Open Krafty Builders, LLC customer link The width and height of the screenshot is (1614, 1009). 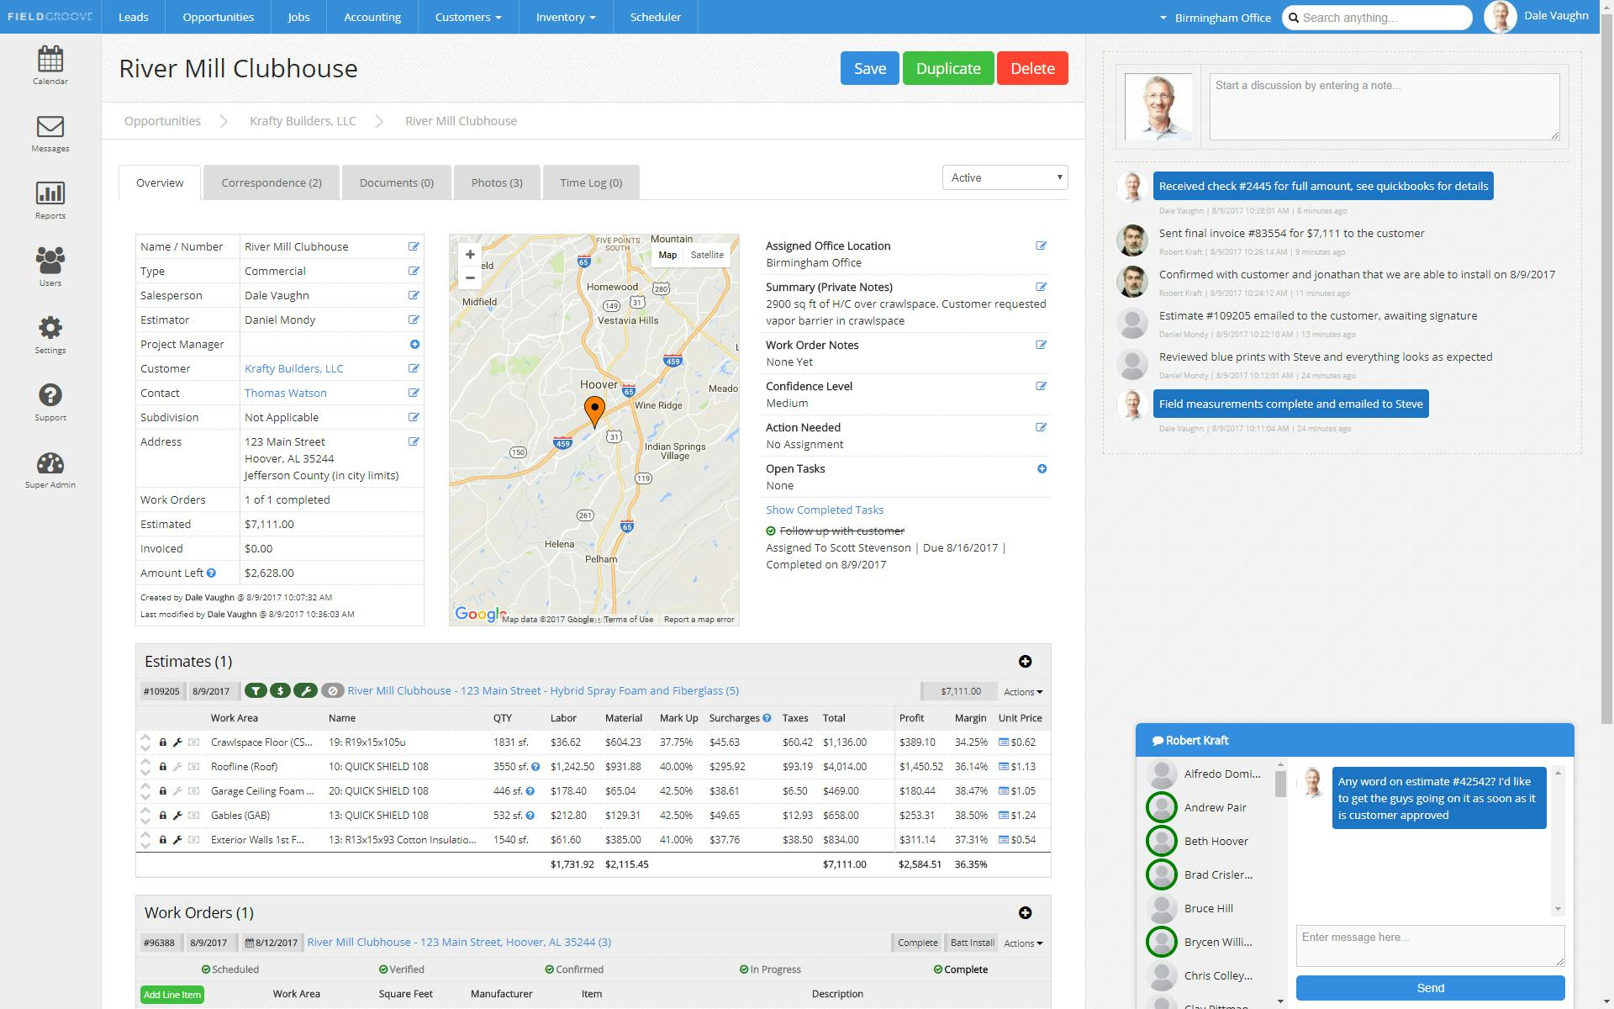293,368
